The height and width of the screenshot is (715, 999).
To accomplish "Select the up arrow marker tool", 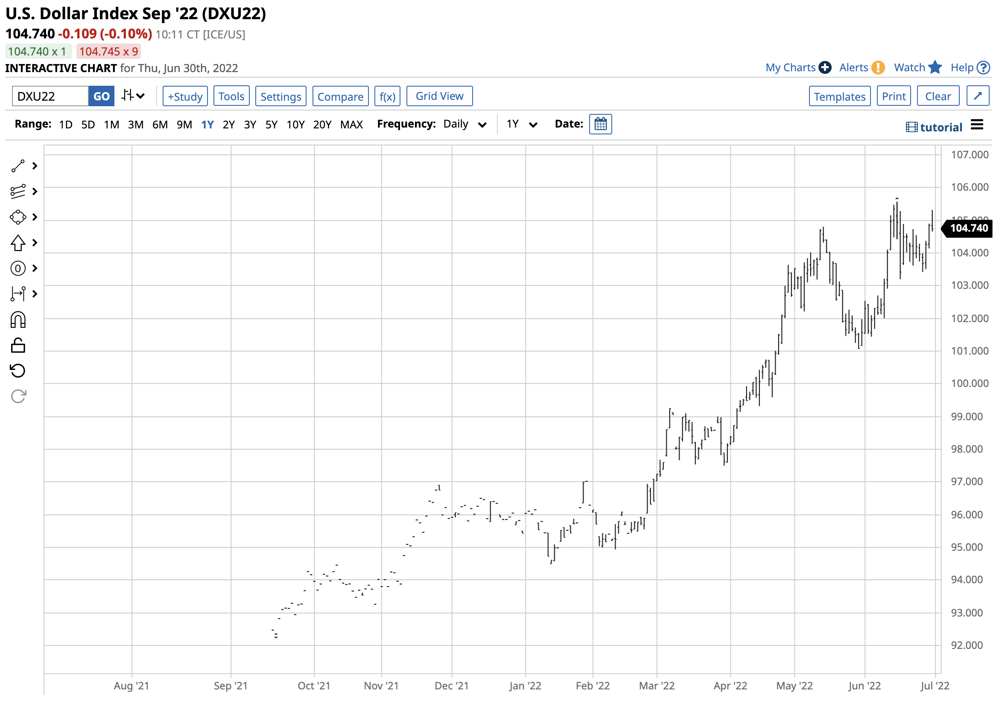I will point(18,243).
